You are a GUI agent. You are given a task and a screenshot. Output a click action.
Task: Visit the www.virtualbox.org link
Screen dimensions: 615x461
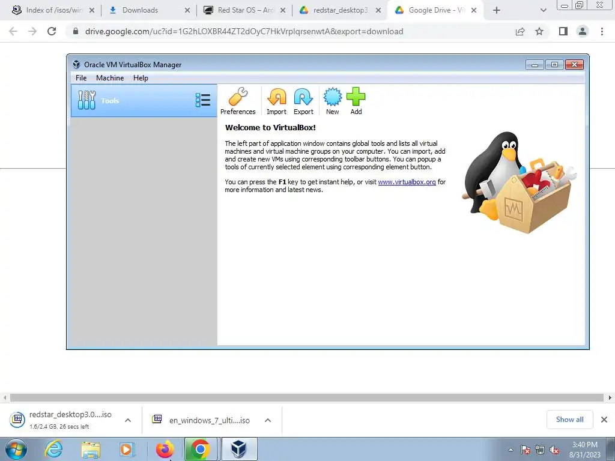click(x=407, y=182)
